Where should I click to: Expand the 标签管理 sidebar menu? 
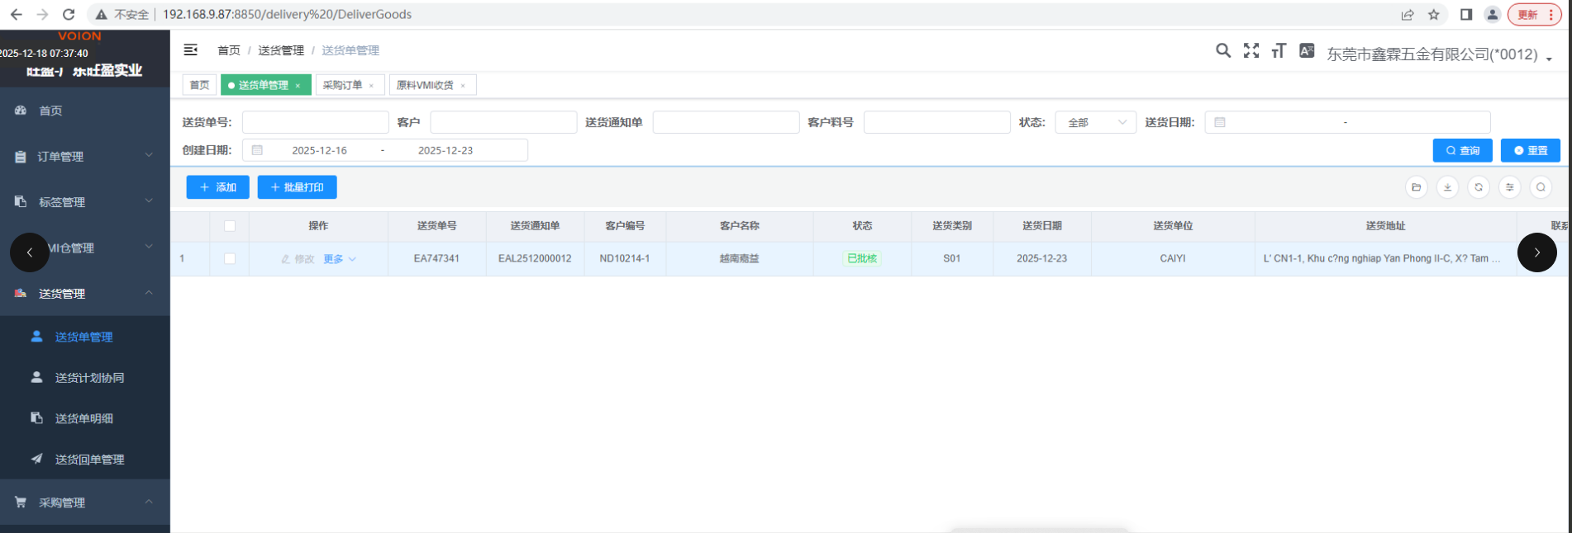coord(85,202)
